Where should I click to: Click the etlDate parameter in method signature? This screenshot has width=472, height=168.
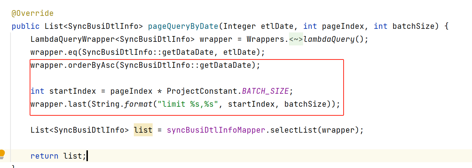[282, 26]
